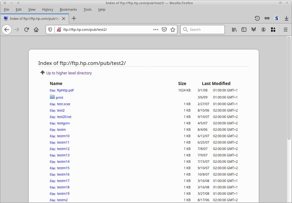Show the Downloads panel arrow
This screenshot has height=203, width=292.
tap(286, 18)
